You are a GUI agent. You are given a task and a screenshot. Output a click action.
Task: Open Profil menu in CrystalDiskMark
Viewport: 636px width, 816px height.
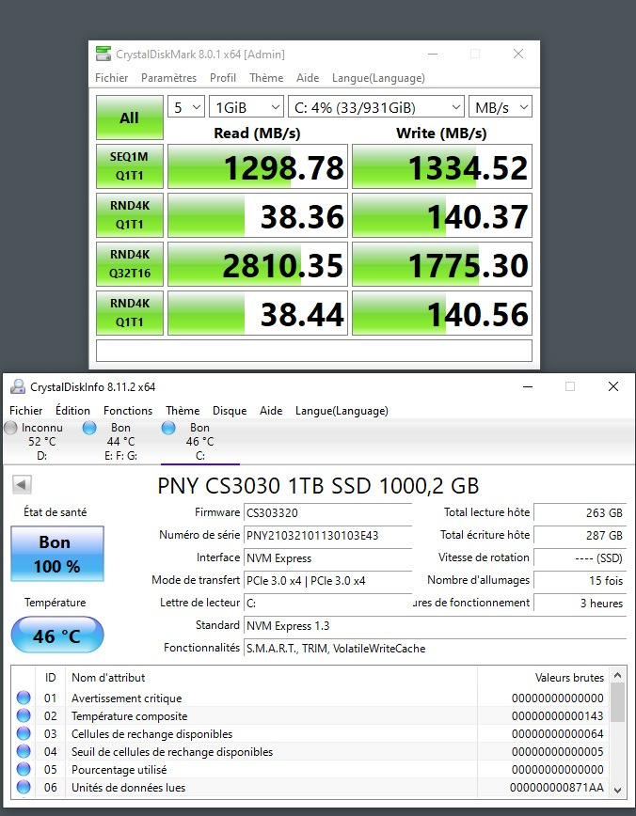(x=223, y=77)
